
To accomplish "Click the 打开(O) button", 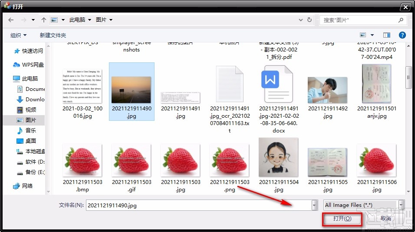I will coord(342,219).
